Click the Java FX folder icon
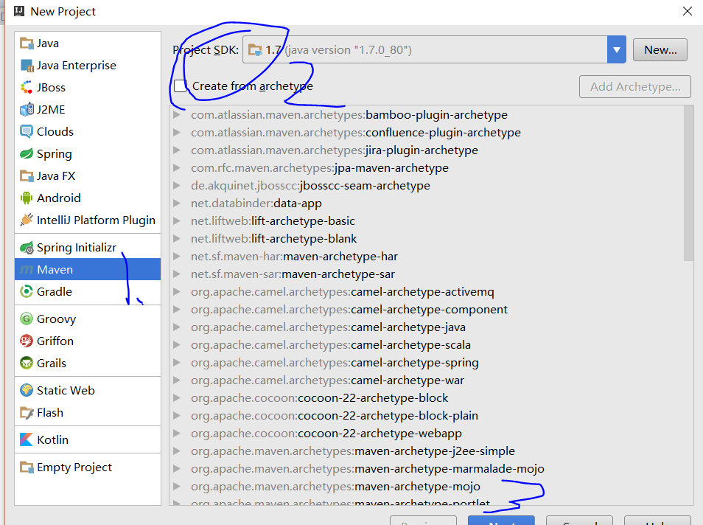The image size is (703, 525). tap(27, 176)
